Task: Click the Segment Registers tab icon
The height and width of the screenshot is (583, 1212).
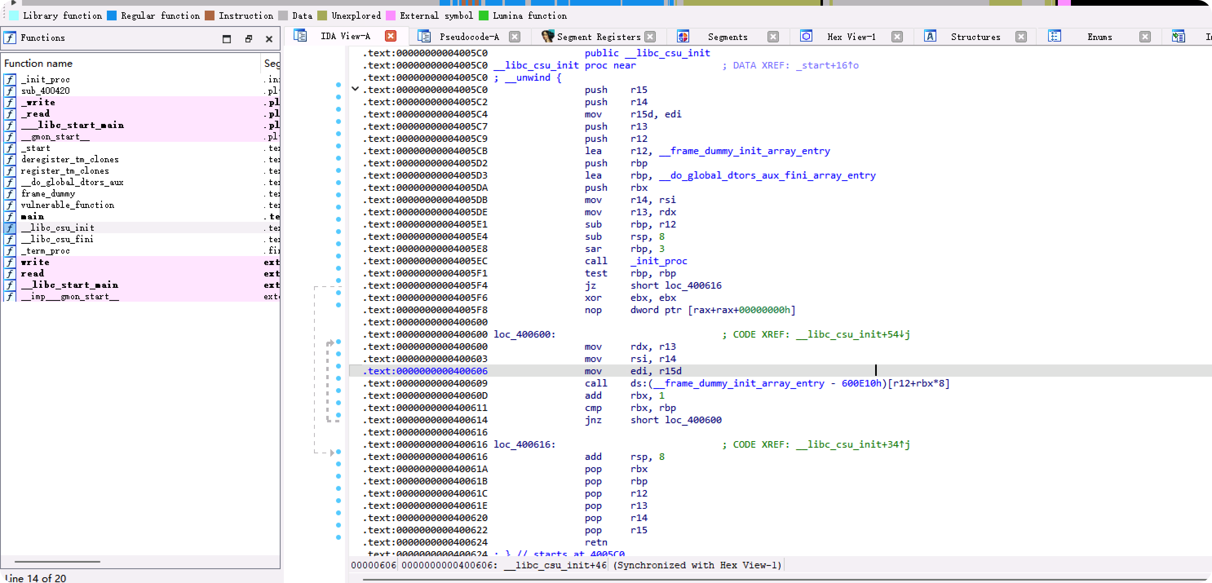Action: [x=547, y=36]
